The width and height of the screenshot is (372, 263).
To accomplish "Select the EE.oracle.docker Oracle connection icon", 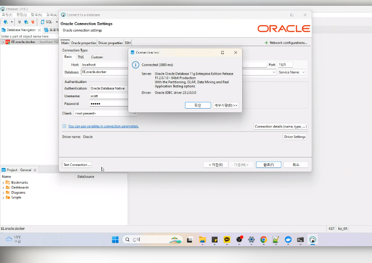I will click(x=8, y=42).
